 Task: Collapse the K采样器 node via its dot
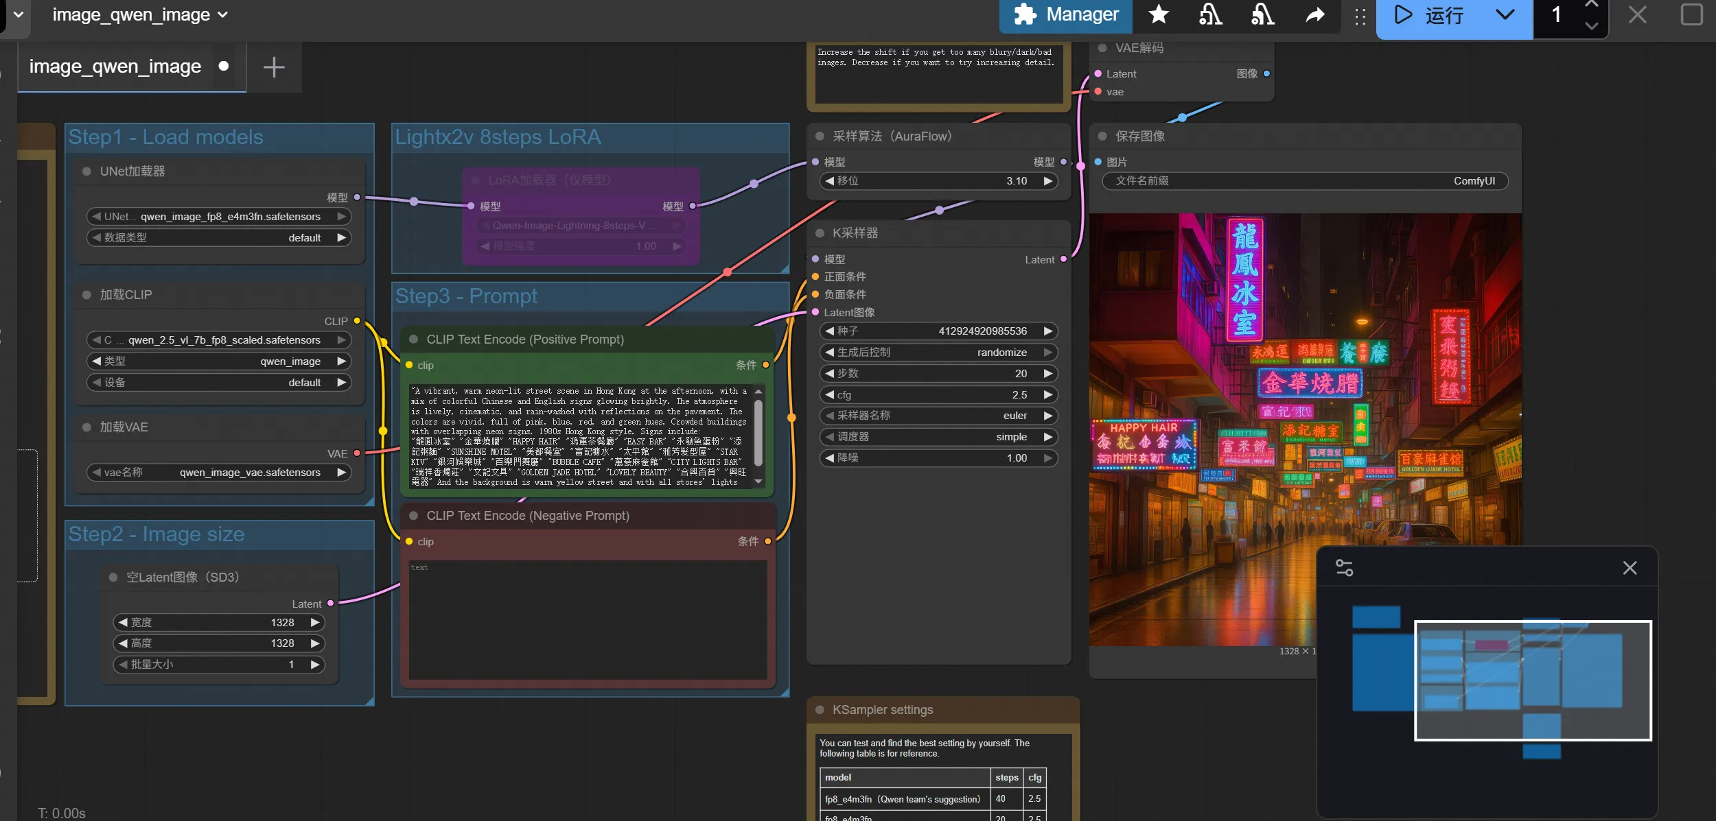pyautogui.click(x=820, y=233)
